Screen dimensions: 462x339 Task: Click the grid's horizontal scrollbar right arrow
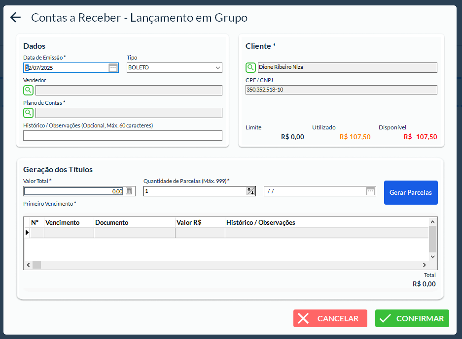tap(425, 265)
